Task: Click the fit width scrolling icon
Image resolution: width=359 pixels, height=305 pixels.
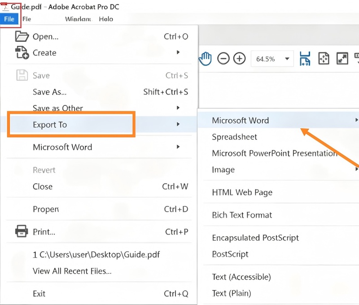Action: [x=305, y=59]
